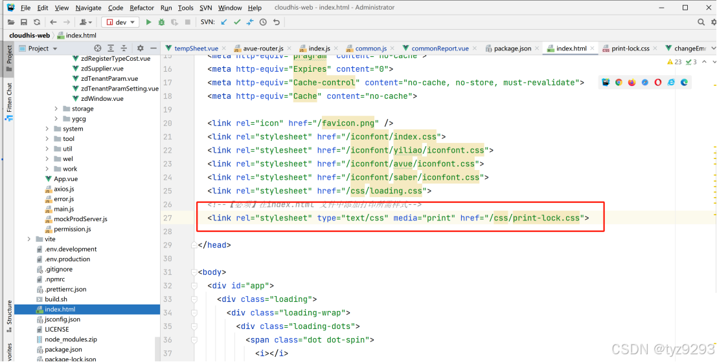The image size is (717, 362).
Task: Click the Run with Coverage icon
Action: (x=174, y=22)
